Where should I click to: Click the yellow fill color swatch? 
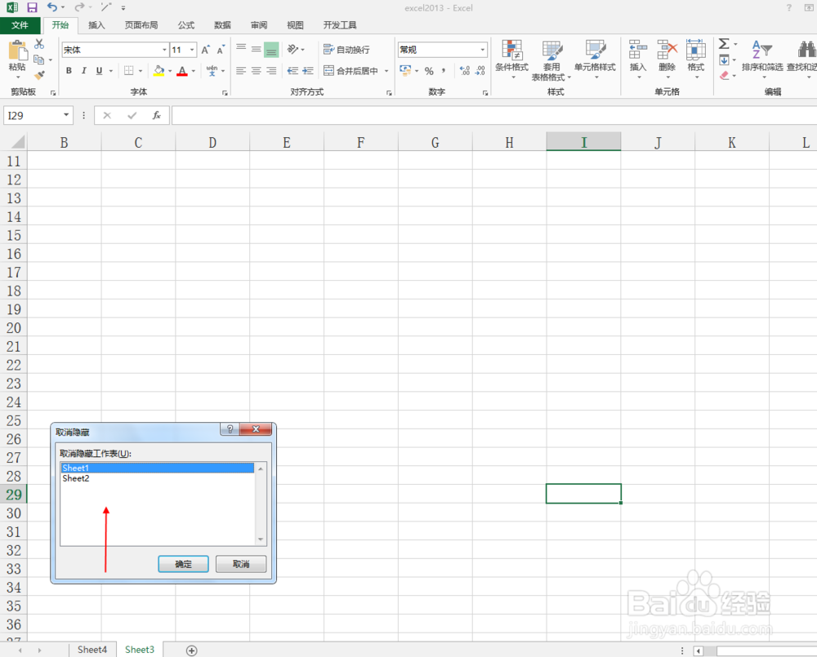(159, 71)
